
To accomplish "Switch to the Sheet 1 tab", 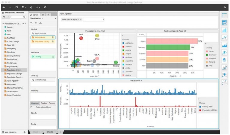I will coord(36,132).
